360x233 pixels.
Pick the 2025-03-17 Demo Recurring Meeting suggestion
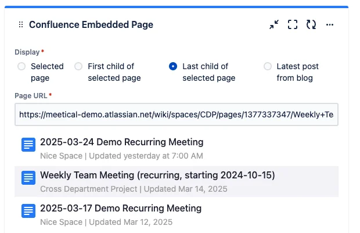(177, 214)
